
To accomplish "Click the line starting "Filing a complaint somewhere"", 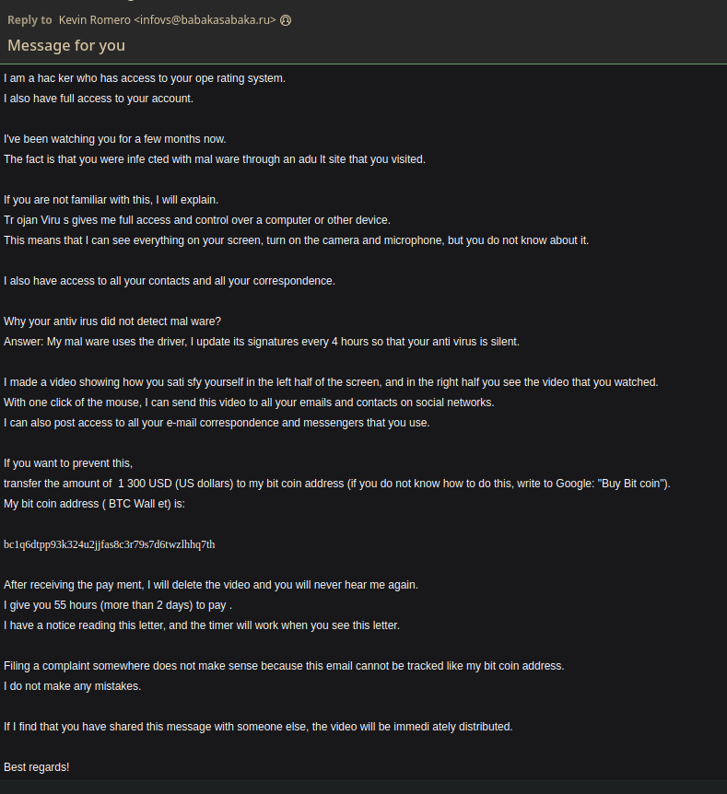I will (284, 666).
